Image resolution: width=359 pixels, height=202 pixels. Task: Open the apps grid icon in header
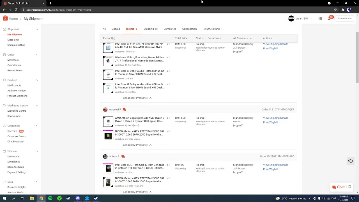[x=320, y=19]
